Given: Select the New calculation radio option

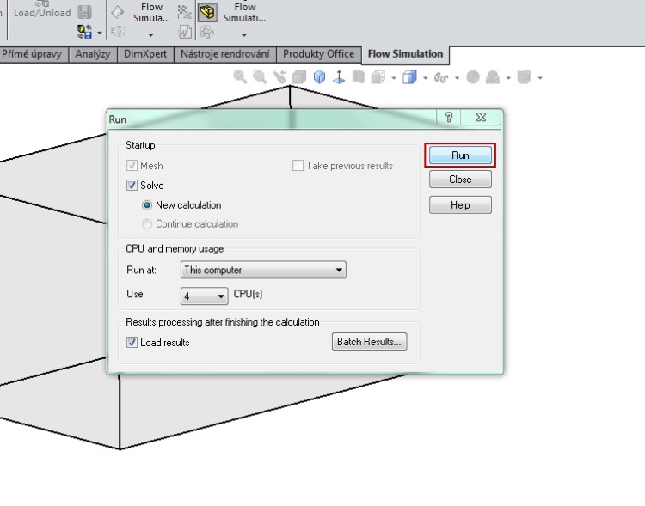Looking at the screenshot, I should [147, 205].
